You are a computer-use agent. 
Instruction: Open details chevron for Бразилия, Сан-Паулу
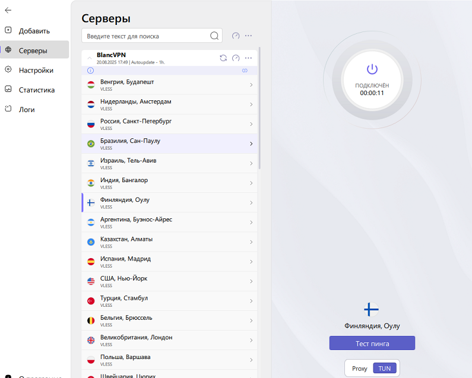point(251,144)
